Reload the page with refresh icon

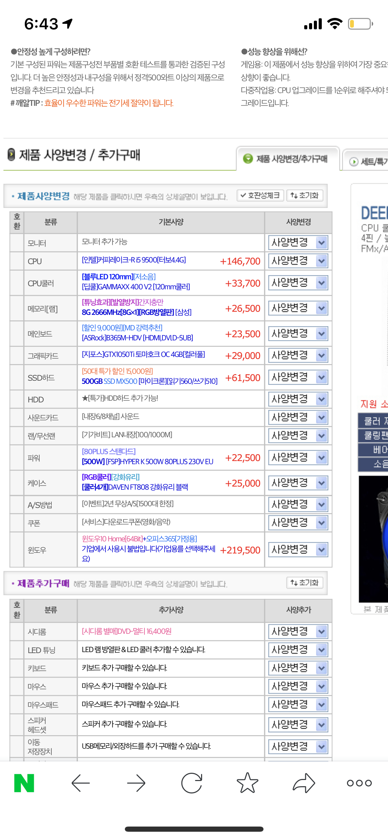(x=192, y=783)
